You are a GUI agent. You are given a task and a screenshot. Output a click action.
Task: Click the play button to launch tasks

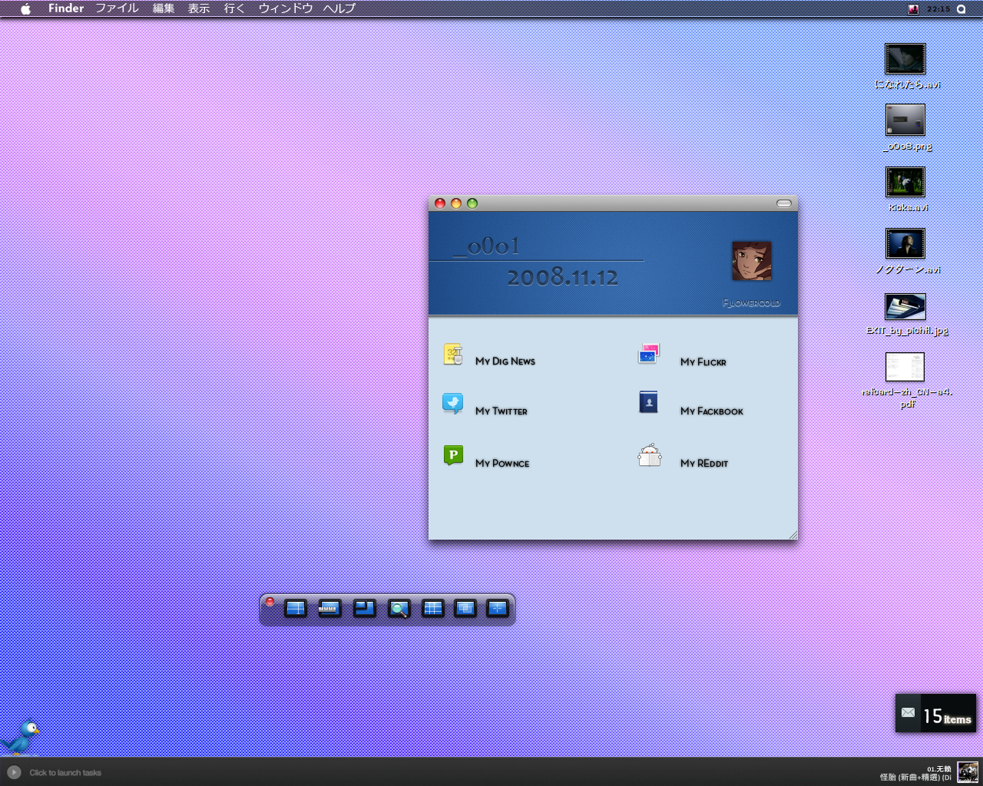14,772
